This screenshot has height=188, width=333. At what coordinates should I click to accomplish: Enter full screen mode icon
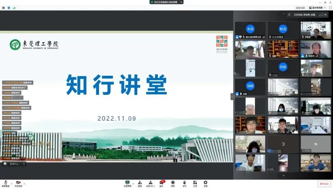tap(330, 8)
